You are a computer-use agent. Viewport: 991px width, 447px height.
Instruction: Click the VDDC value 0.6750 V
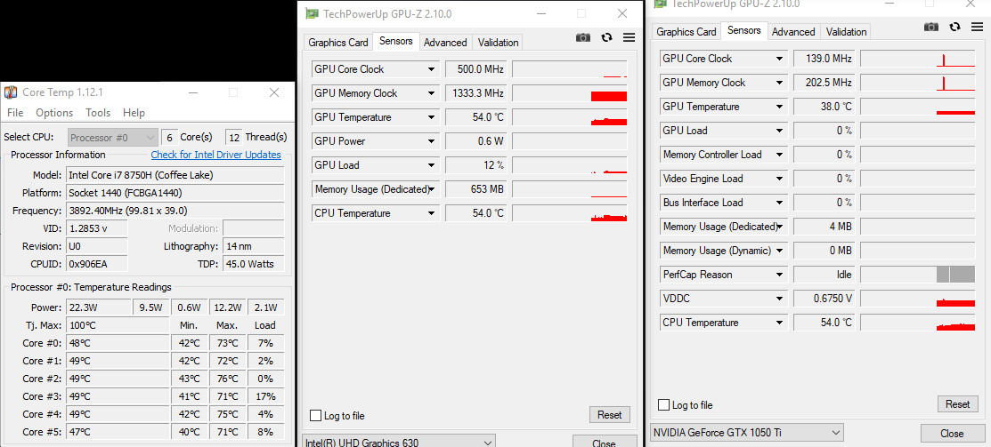click(x=824, y=299)
